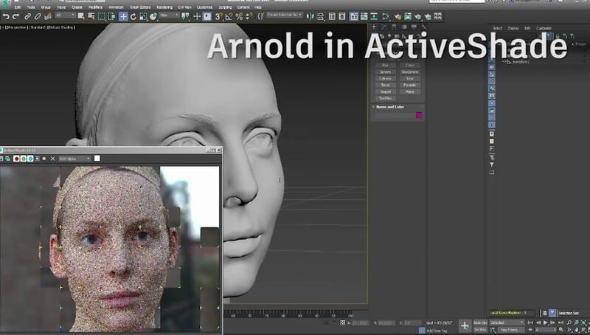Toggle the red channel in ActiveShade window
590x335 pixels.
pyautogui.click(x=16, y=159)
